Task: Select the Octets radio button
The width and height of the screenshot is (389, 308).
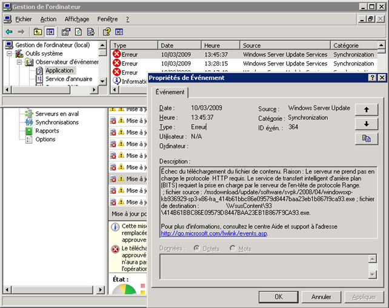Action: coord(197,248)
